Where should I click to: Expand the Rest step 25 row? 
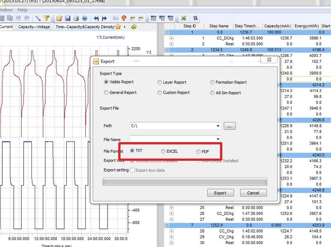(172, 208)
